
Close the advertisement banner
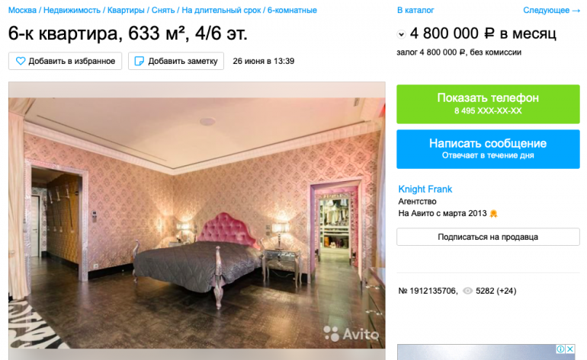tap(569, 349)
